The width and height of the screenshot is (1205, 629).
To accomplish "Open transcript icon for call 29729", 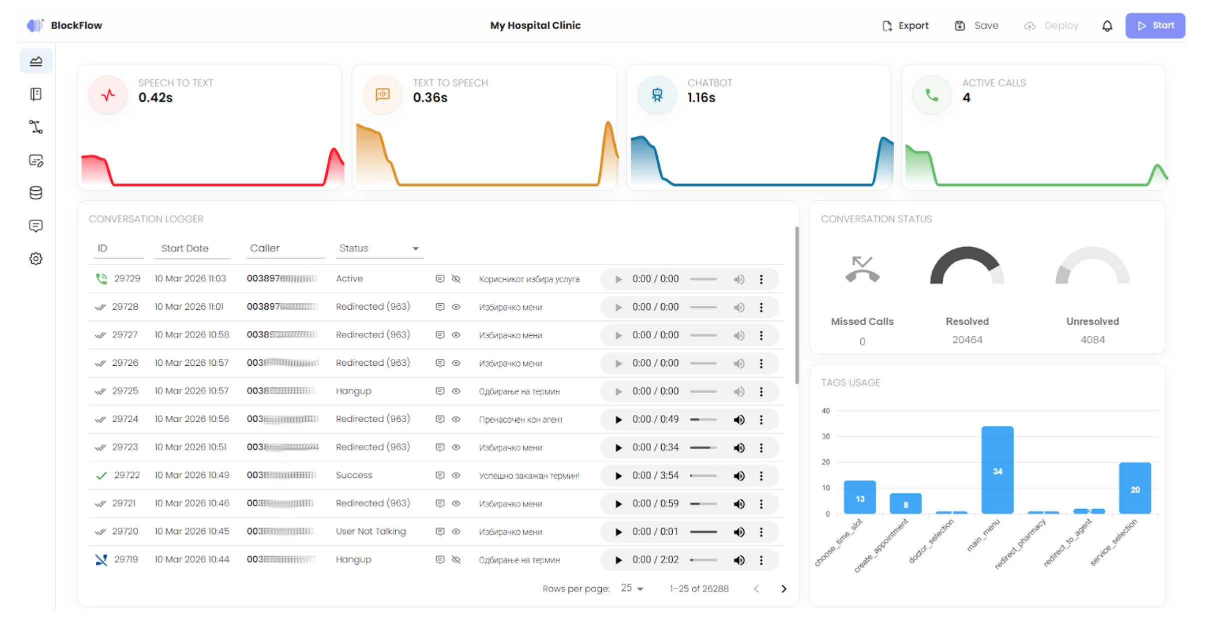I will tap(440, 279).
